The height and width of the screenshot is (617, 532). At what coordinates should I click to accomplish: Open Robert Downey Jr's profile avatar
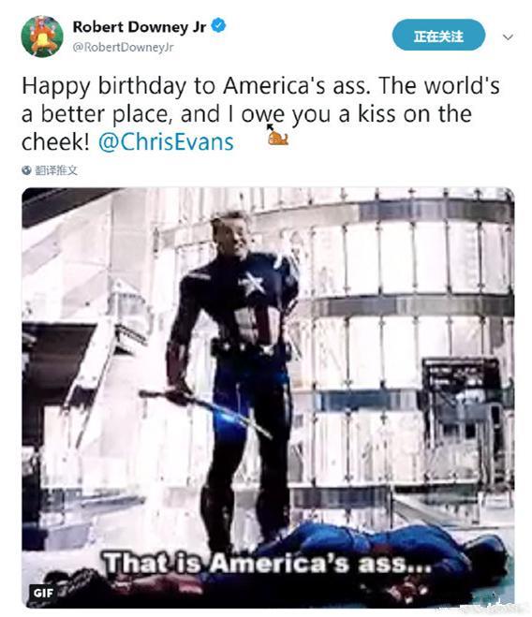[42, 37]
